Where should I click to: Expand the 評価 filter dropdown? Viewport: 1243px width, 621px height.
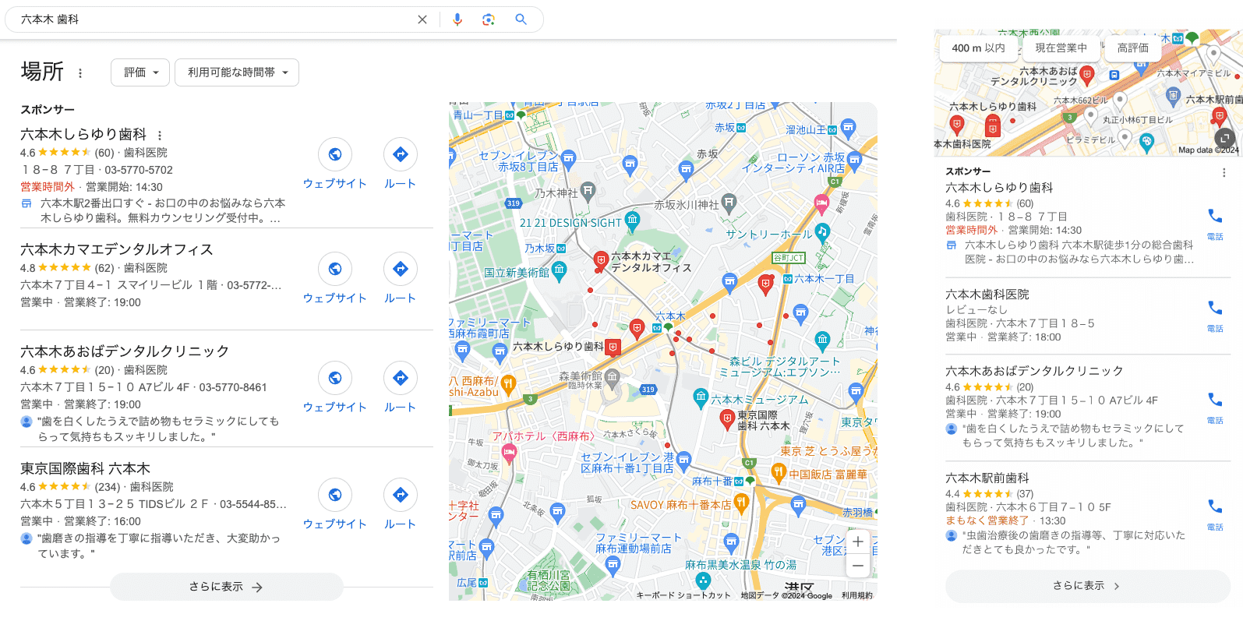pyautogui.click(x=140, y=72)
